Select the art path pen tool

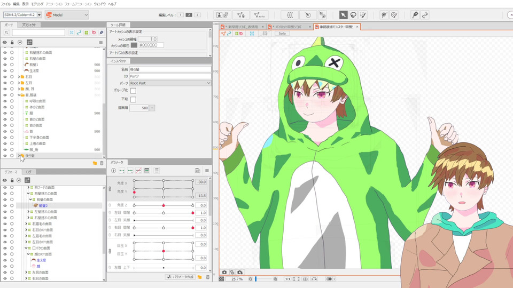415,15
